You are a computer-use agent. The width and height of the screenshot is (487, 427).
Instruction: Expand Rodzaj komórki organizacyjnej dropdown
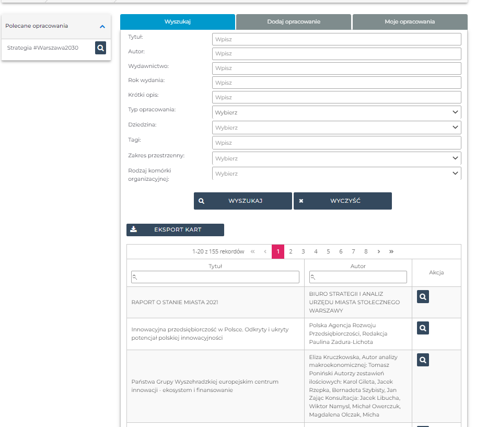(337, 174)
